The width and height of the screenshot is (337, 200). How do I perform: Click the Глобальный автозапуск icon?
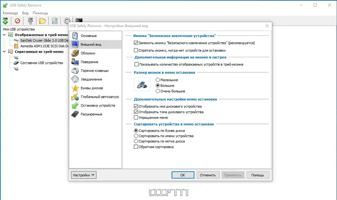point(75,97)
